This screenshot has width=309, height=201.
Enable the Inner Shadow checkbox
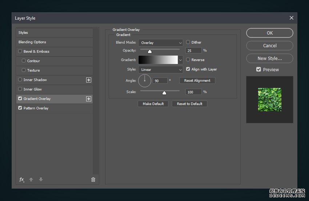point(20,80)
